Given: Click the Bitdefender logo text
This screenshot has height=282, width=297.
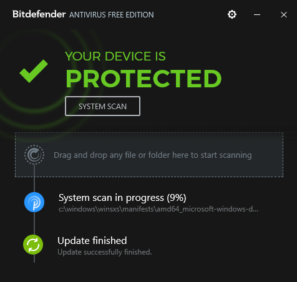Looking at the screenshot, I should (x=39, y=14).
